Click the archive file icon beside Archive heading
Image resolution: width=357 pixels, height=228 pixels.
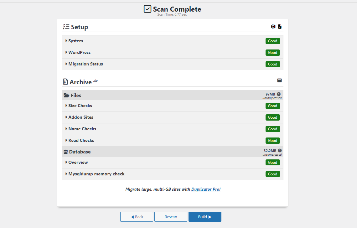[65, 82]
